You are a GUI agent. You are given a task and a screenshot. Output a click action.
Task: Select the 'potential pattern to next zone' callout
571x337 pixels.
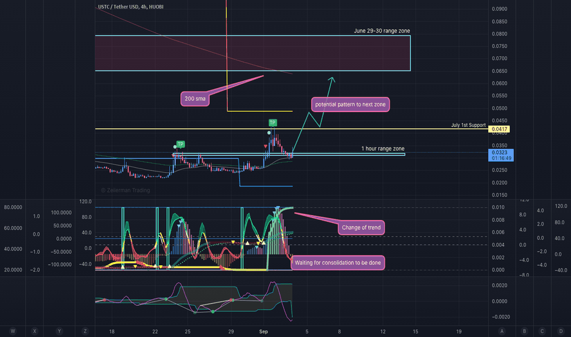350,105
